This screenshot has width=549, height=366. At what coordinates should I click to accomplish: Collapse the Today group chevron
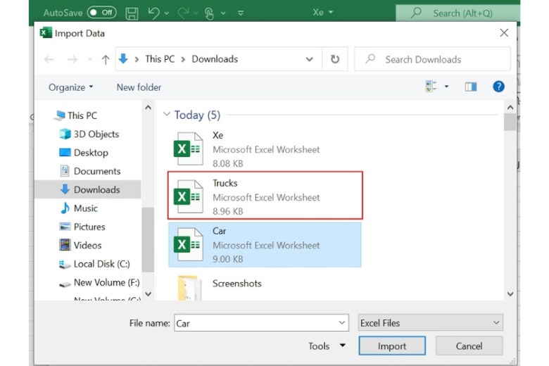(167, 115)
